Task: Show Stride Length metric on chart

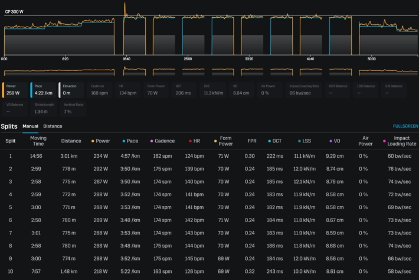Action: coord(42,108)
